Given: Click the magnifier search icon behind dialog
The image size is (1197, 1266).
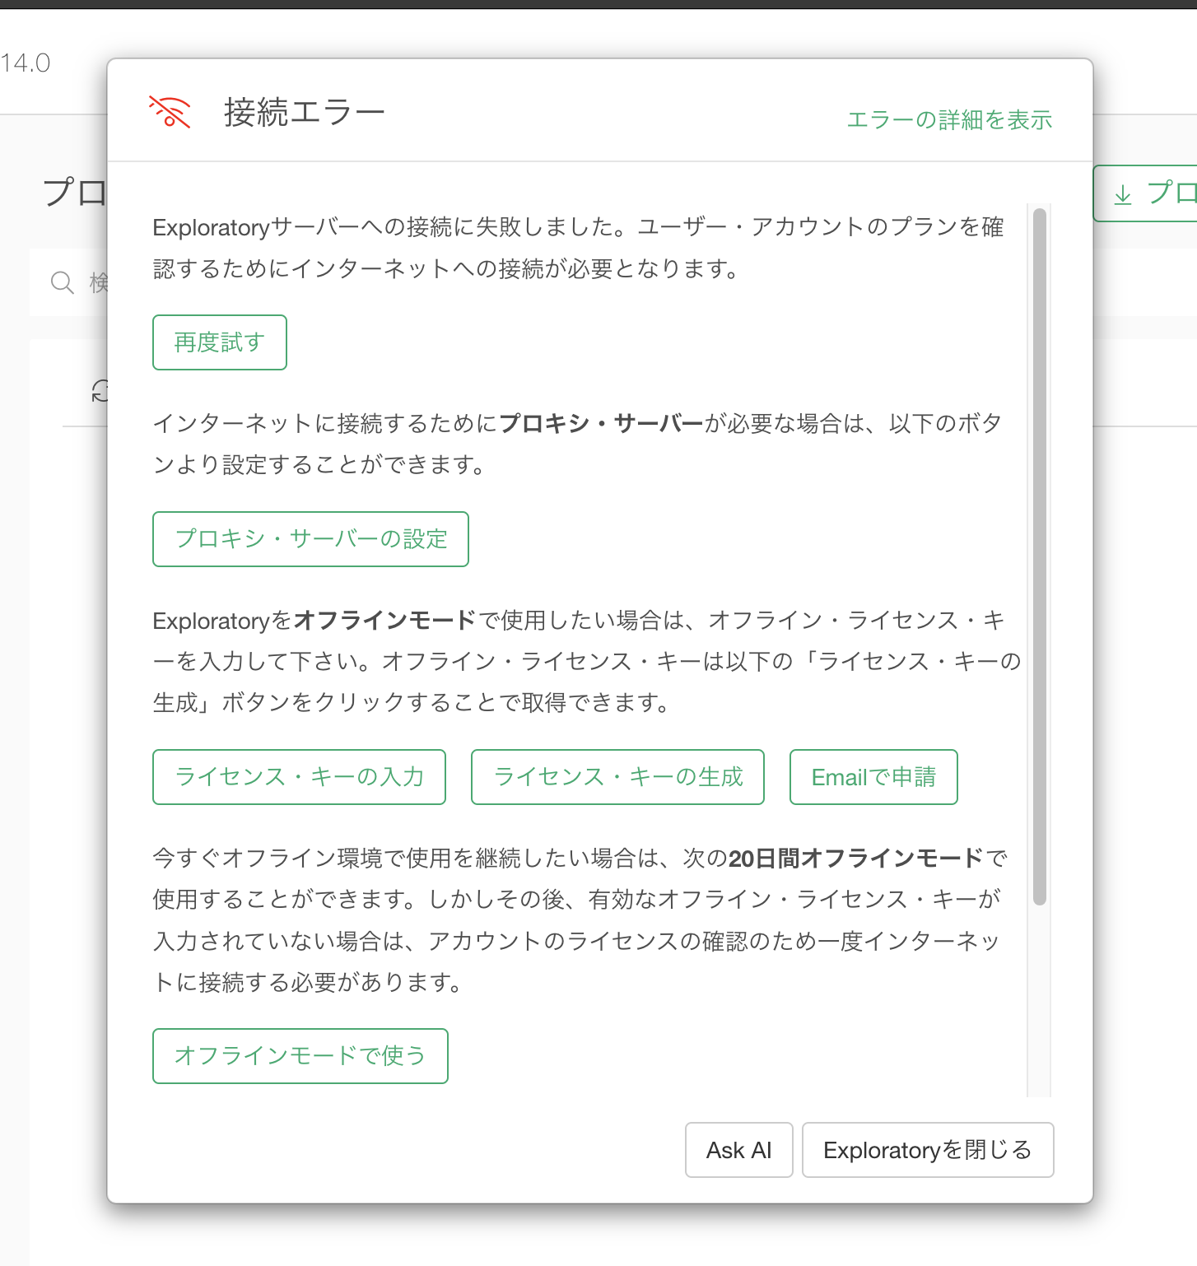Looking at the screenshot, I should point(63,283).
